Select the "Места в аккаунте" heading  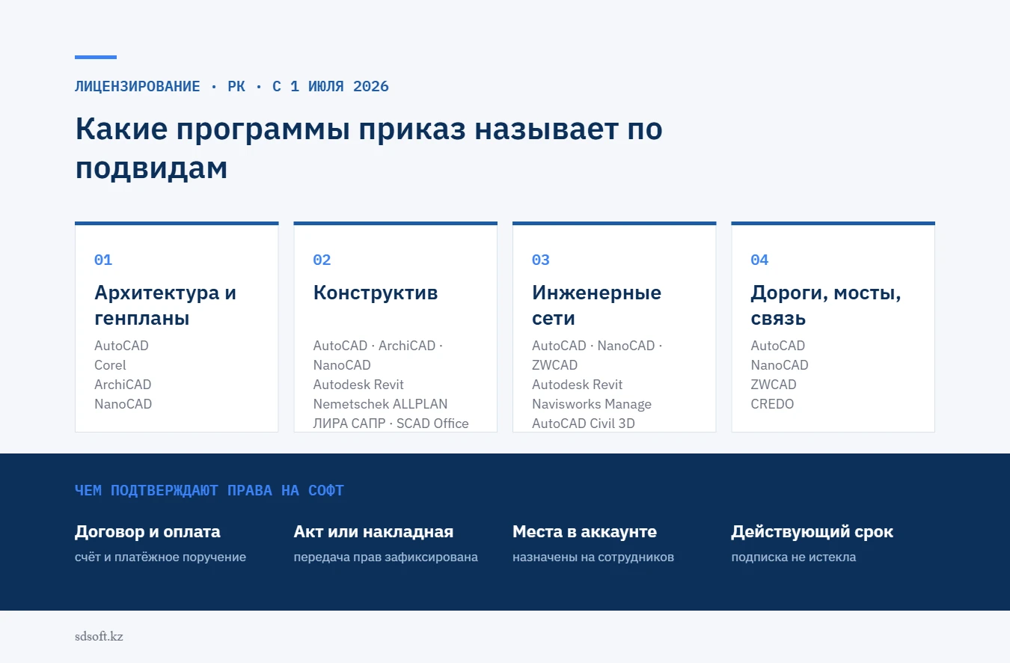click(584, 532)
